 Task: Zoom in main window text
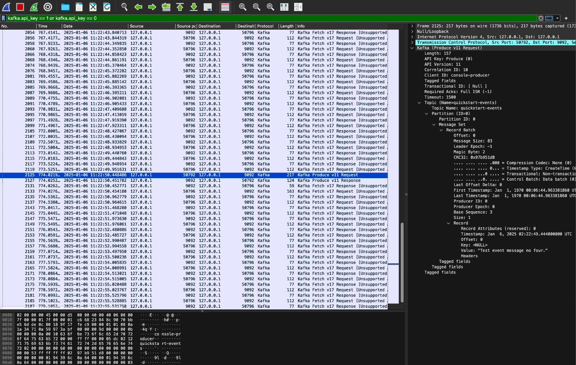tap(243, 7)
